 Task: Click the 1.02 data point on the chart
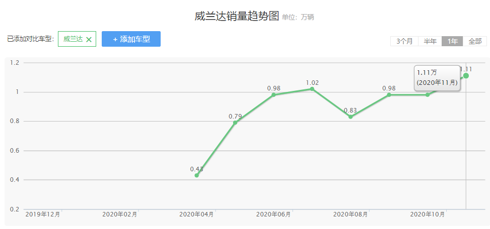point(312,89)
